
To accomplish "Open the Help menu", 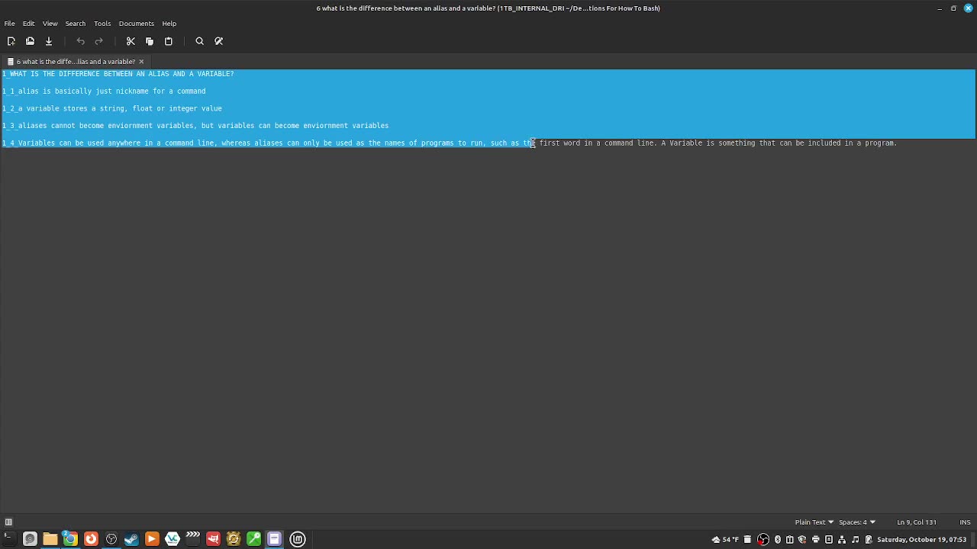I will click(169, 24).
